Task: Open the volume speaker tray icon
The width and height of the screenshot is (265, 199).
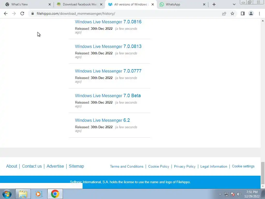Action: pyautogui.click(x=239, y=194)
